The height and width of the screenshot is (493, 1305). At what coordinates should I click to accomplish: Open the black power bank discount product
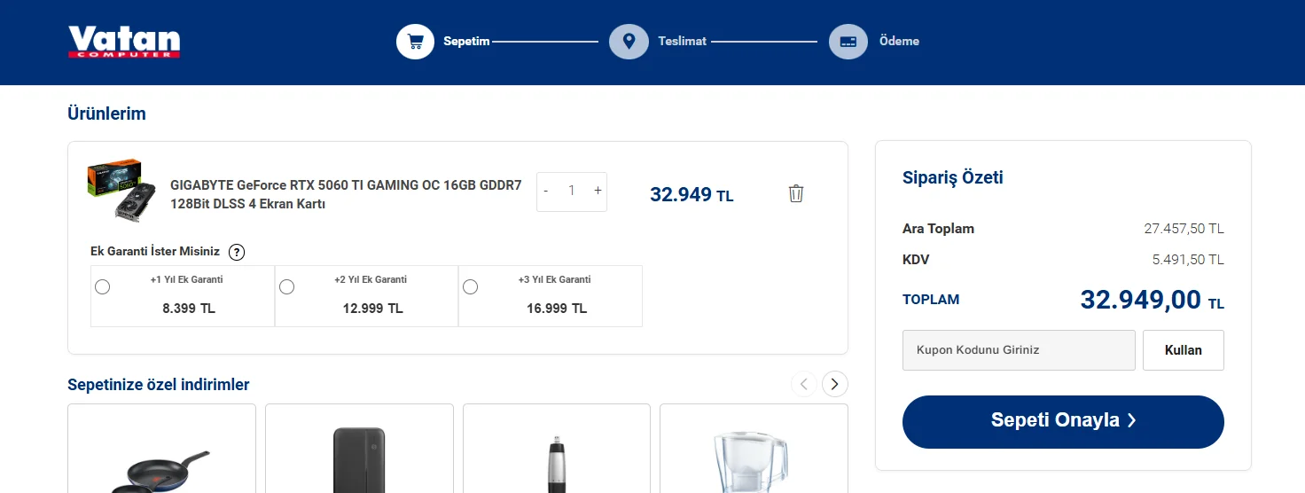pyautogui.click(x=359, y=449)
